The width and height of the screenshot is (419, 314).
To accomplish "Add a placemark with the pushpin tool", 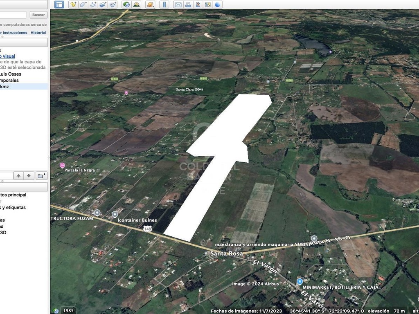I will (73, 4).
